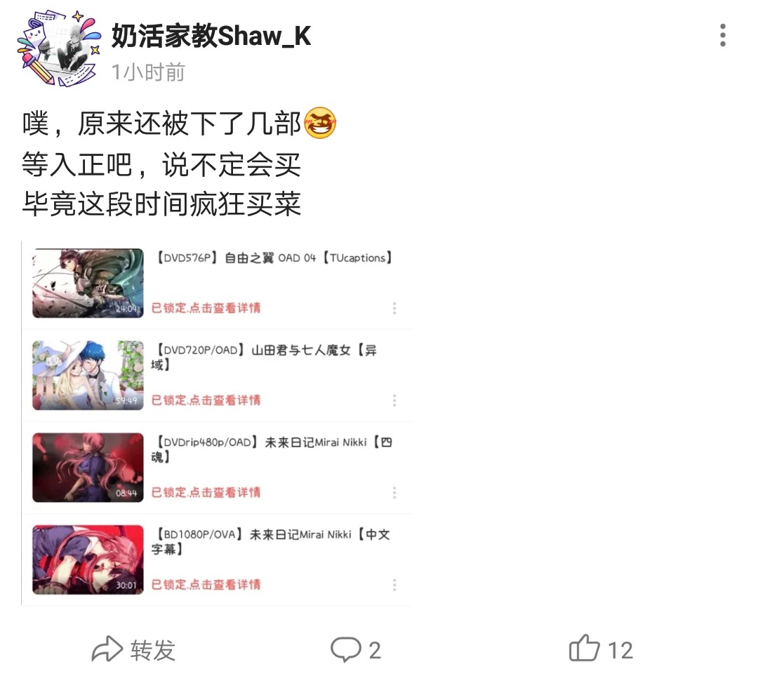Click the laughing emoji in the post text

(319, 123)
